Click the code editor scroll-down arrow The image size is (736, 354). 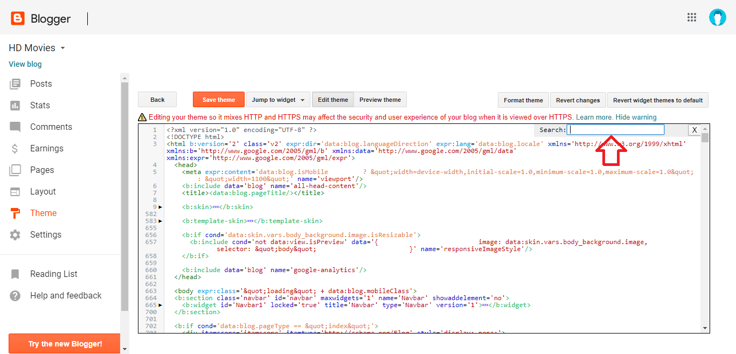(x=705, y=328)
